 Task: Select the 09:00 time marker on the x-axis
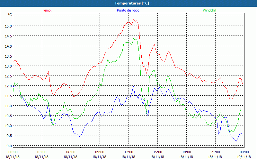100,152
